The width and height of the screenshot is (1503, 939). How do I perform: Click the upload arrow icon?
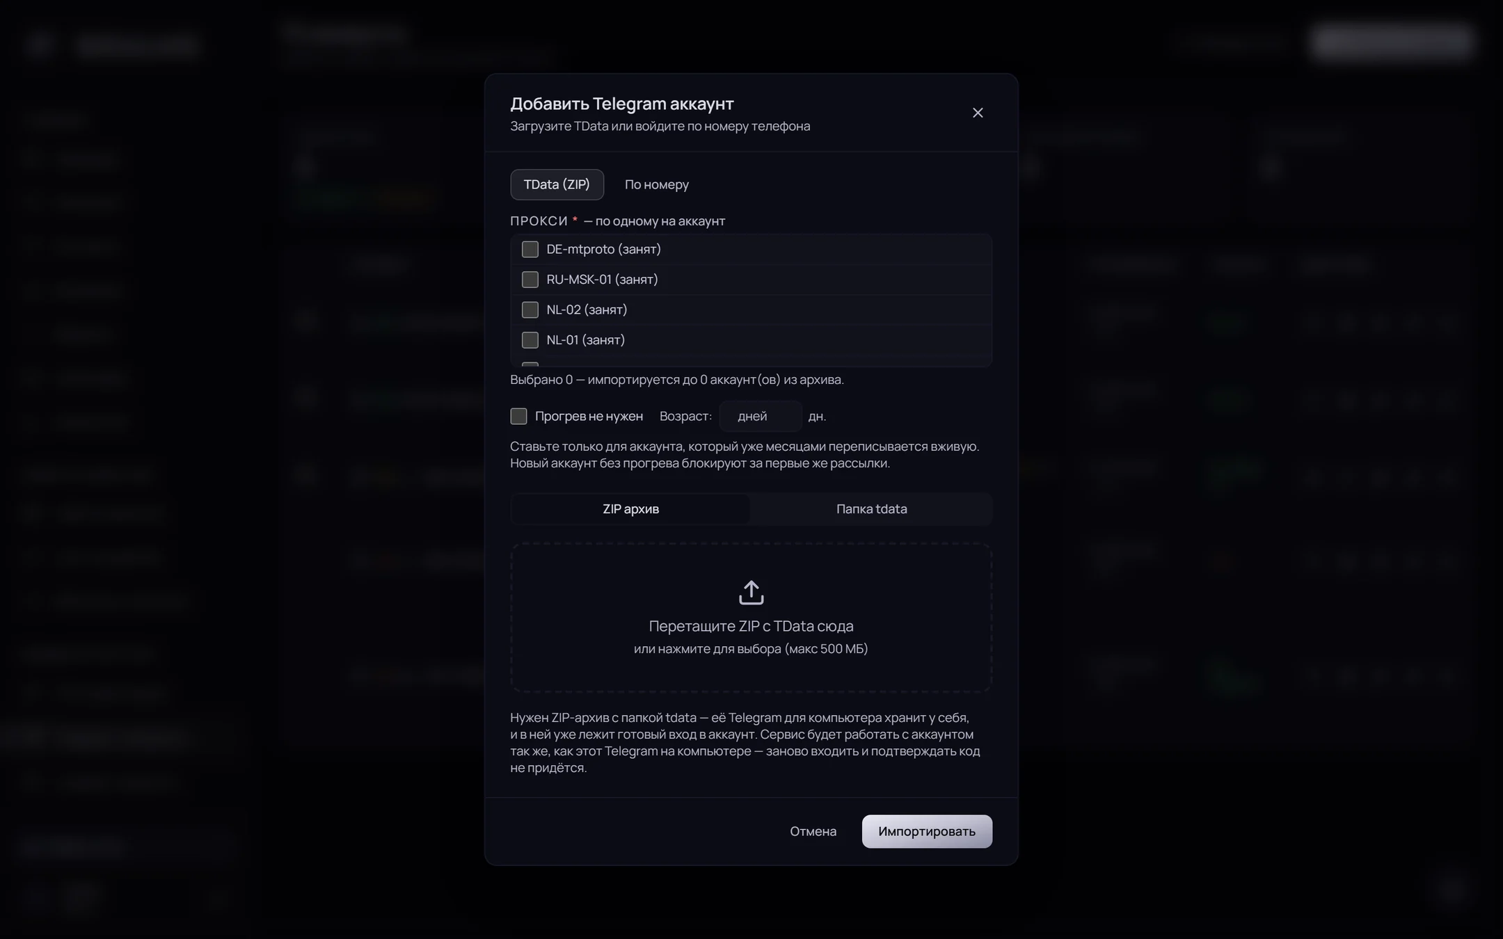(751, 593)
